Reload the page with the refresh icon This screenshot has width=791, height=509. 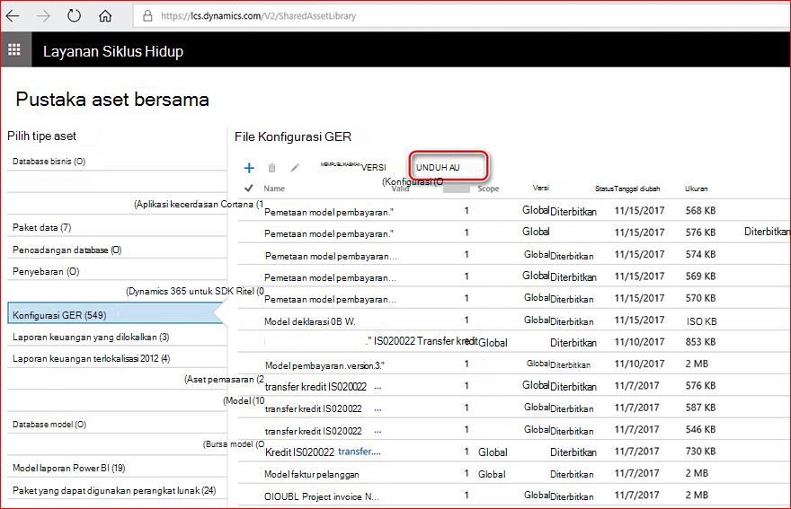74,15
